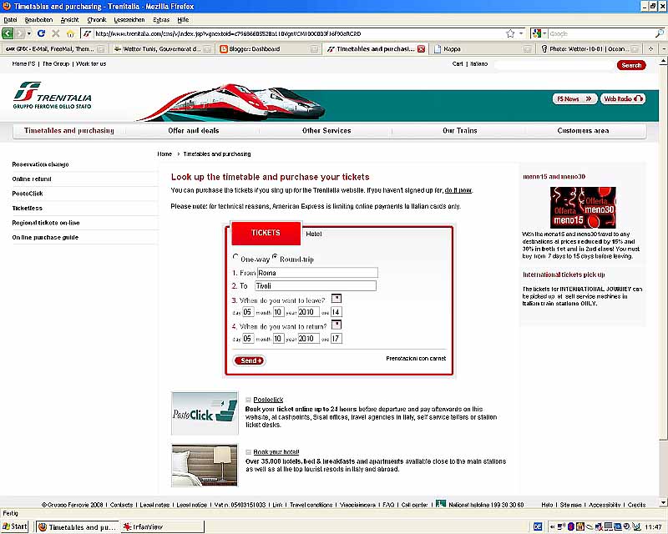Click the To field containing Tivoli
This screenshot has width=668, height=534.
[x=316, y=285]
